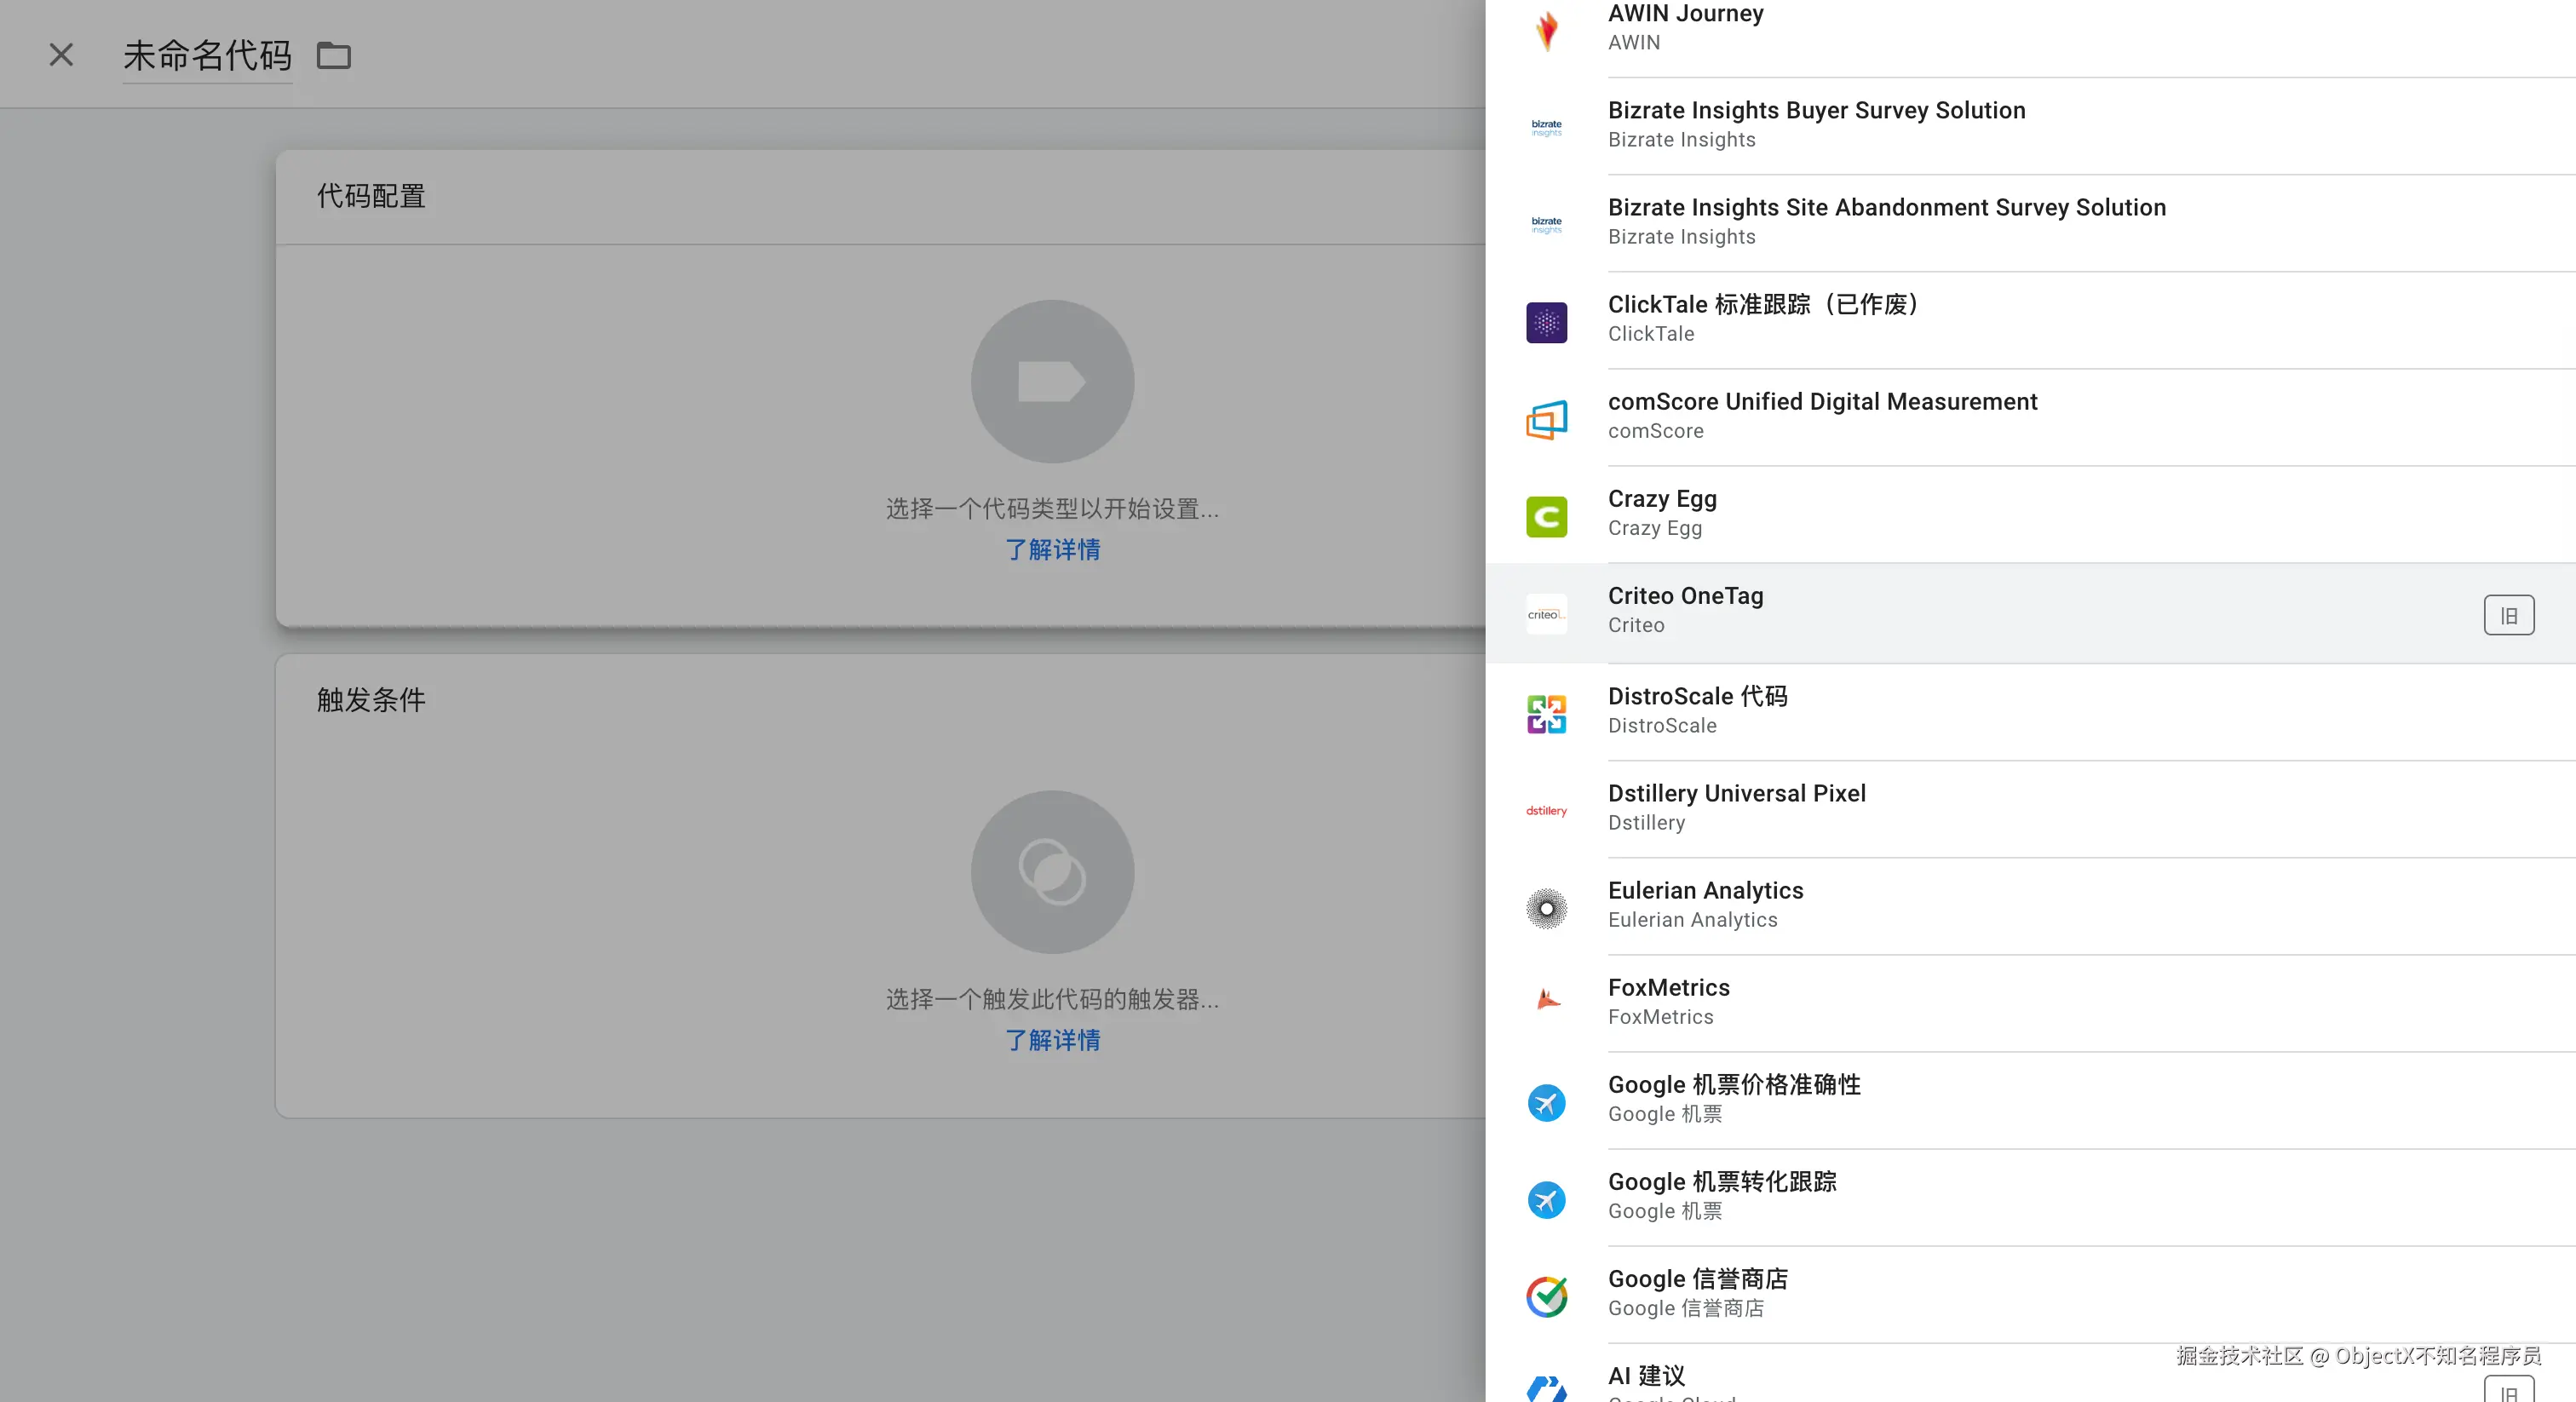Screen dimensions: 2576x1402
Task: Click the legacy badge on Criteo OneTag row
Action: [2507, 615]
